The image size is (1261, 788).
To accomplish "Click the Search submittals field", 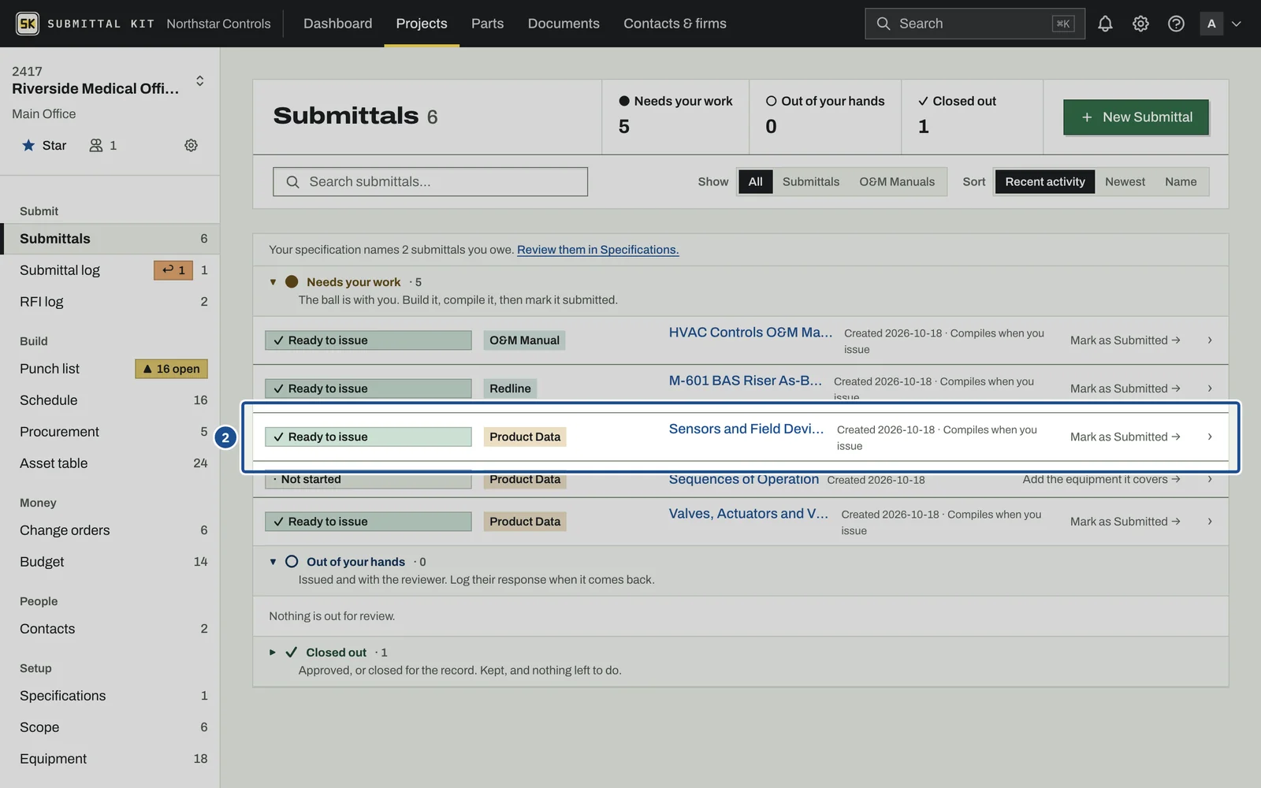I will click(430, 182).
